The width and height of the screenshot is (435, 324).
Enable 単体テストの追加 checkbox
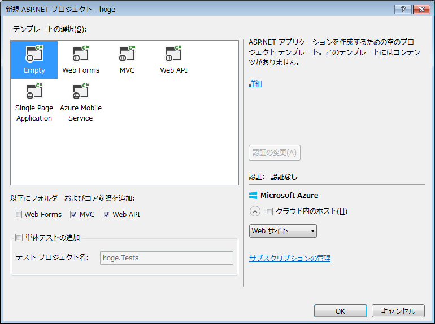(x=19, y=238)
